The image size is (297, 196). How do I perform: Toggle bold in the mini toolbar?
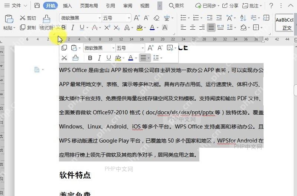pos(90,58)
